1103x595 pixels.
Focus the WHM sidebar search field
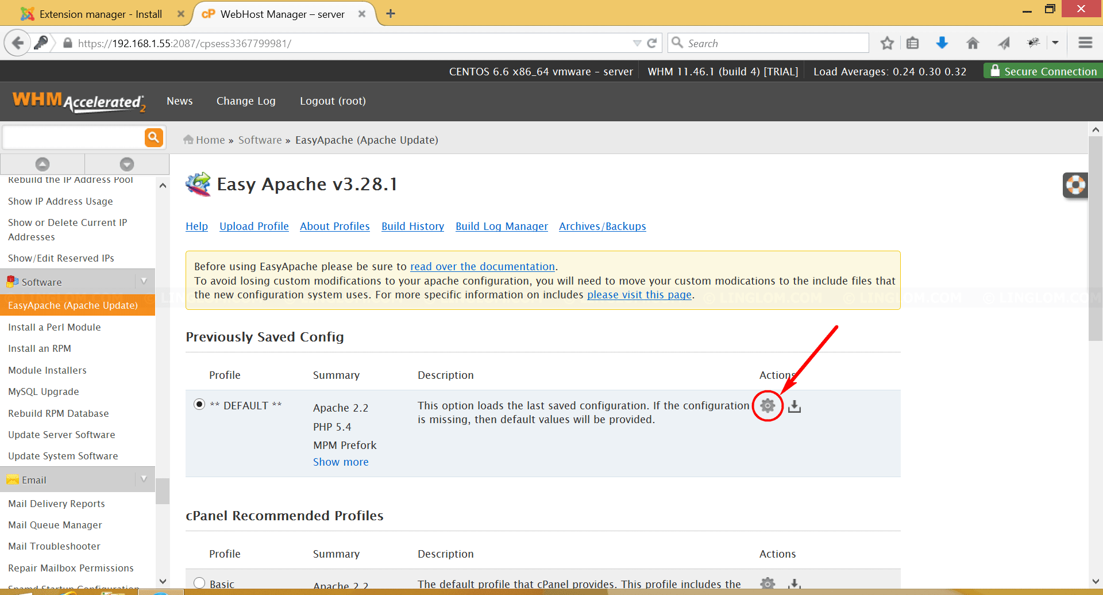point(74,138)
